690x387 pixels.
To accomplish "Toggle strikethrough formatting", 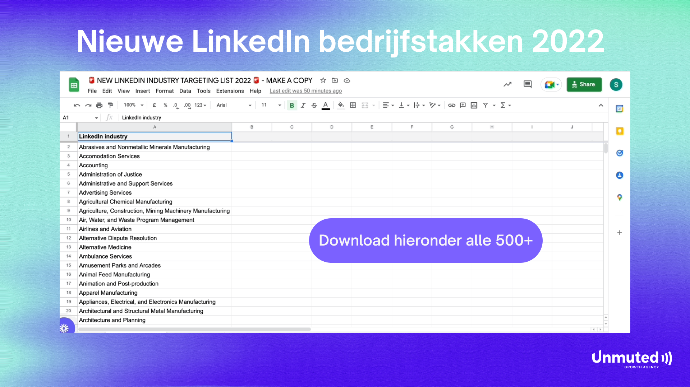I will (314, 105).
